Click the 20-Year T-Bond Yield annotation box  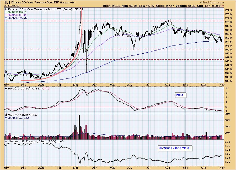coord(175,148)
